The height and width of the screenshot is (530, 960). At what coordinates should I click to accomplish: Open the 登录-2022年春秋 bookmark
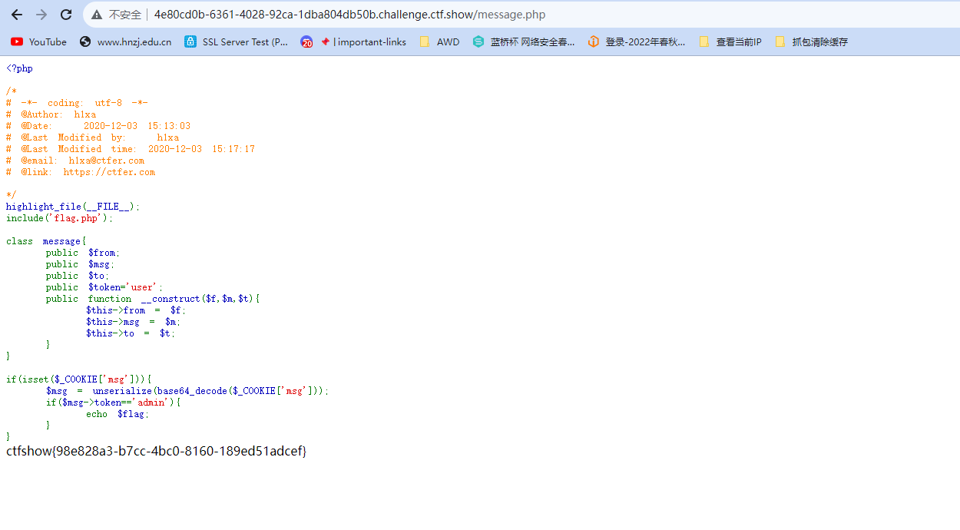[x=637, y=42]
